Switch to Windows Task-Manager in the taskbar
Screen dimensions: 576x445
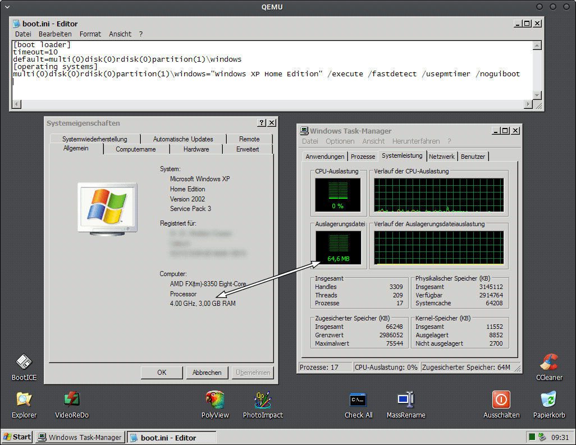pyautogui.click(x=80, y=437)
